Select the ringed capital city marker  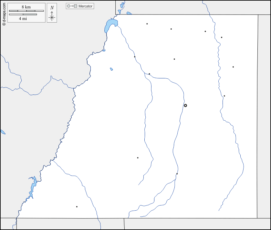185,105
